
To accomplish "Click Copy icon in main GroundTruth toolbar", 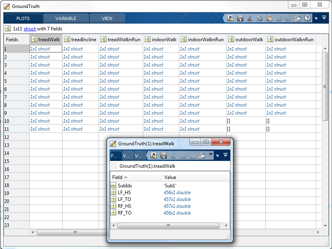I will (x=259, y=18).
